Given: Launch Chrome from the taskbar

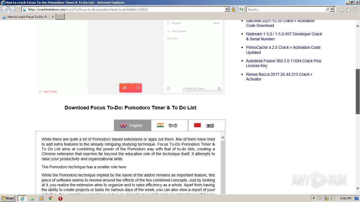Looking at the screenshot, I should pyautogui.click(x=51, y=198).
